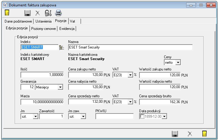Image resolution: width=218 pixels, height=140 pixels.
Task: Click the Zawartość field
Action: pos(51,116)
